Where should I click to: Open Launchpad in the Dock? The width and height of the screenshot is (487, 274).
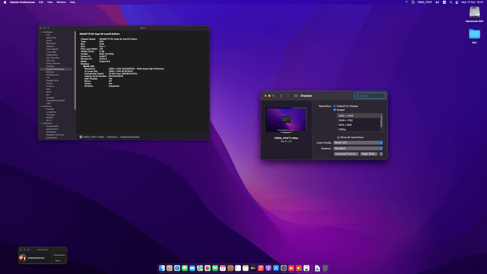pyautogui.click(x=169, y=268)
